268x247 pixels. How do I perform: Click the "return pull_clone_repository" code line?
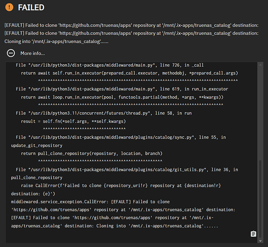[91, 154]
